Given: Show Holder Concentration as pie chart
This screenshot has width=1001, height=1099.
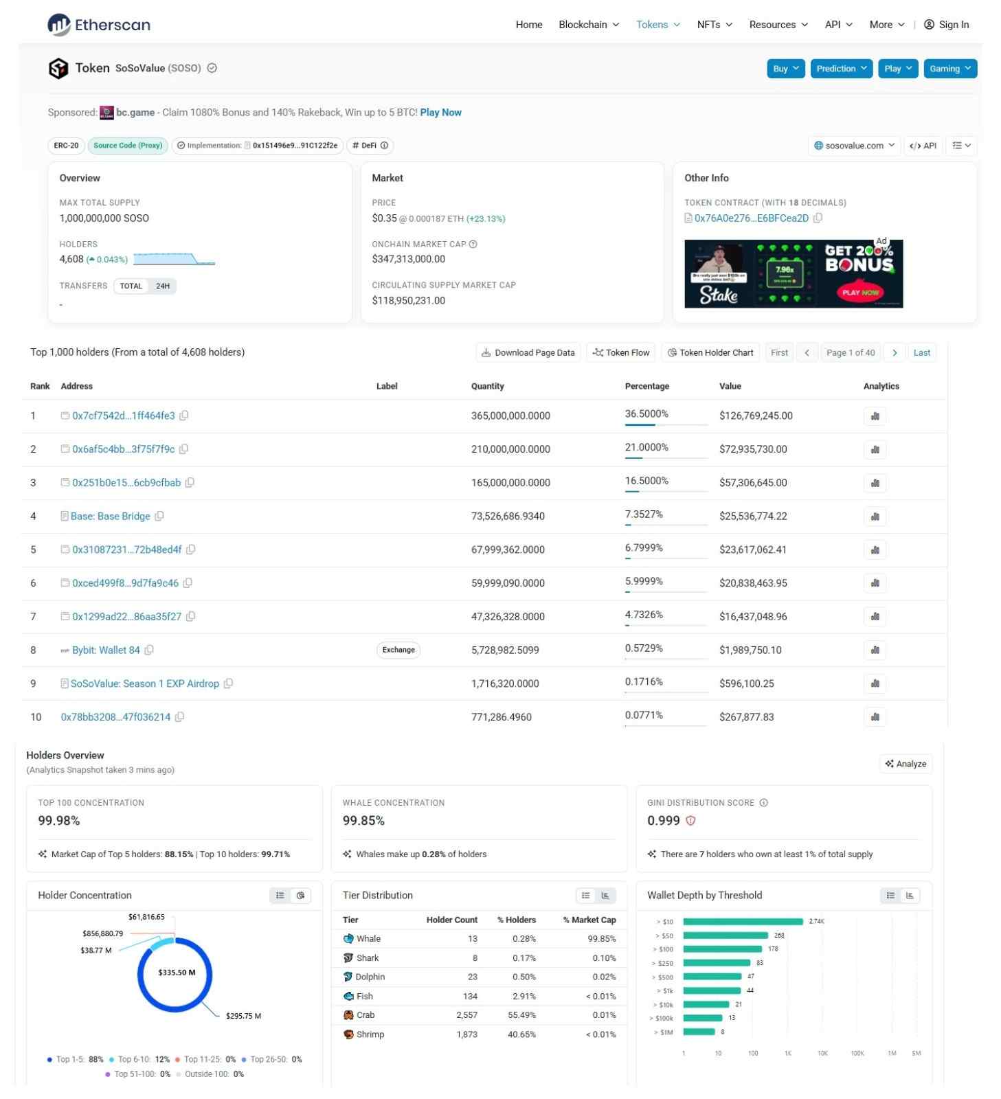Looking at the screenshot, I should pos(300,895).
